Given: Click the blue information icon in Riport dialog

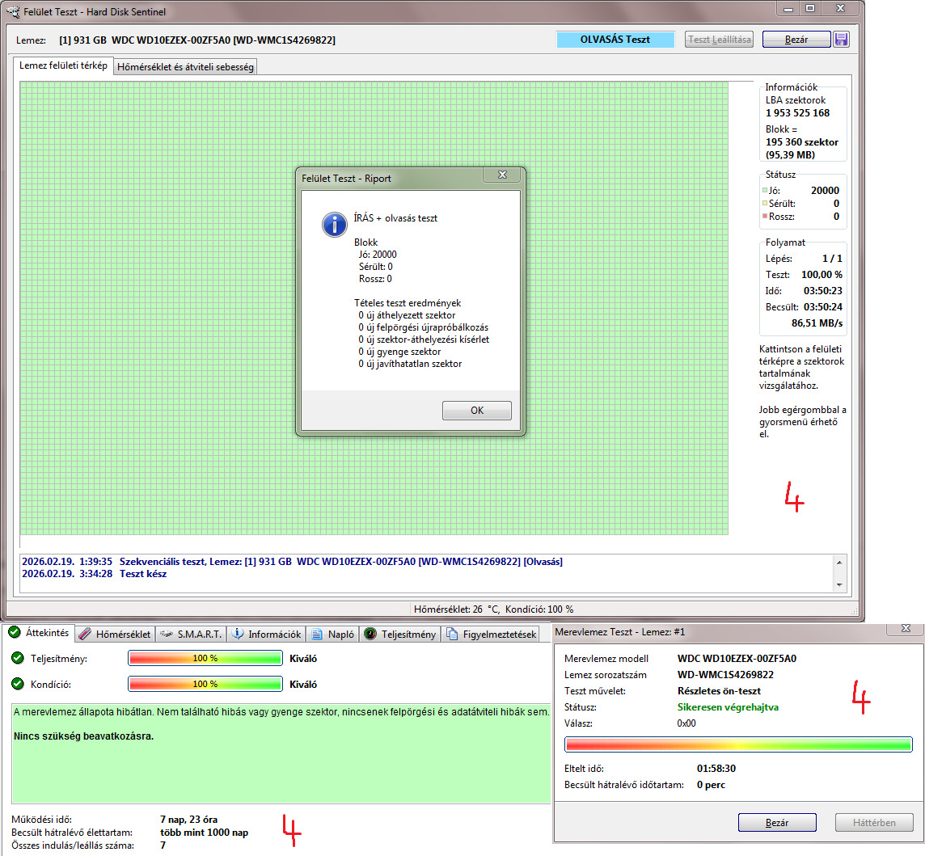Looking at the screenshot, I should pyautogui.click(x=335, y=225).
